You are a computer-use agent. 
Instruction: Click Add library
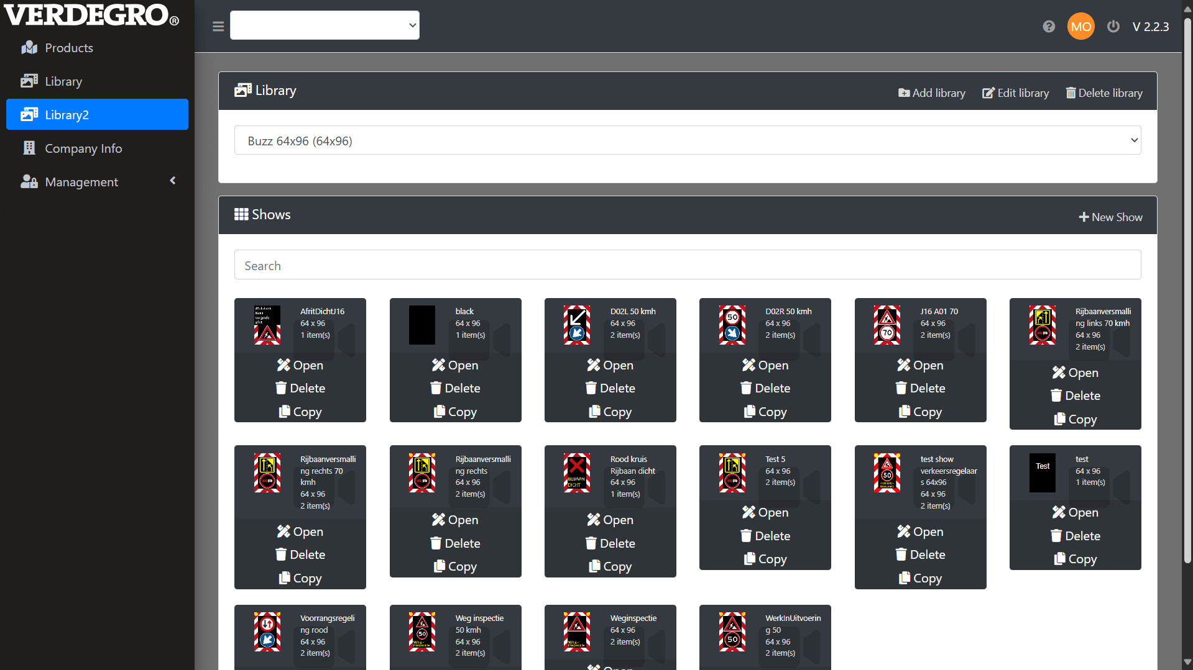pos(931,93)
